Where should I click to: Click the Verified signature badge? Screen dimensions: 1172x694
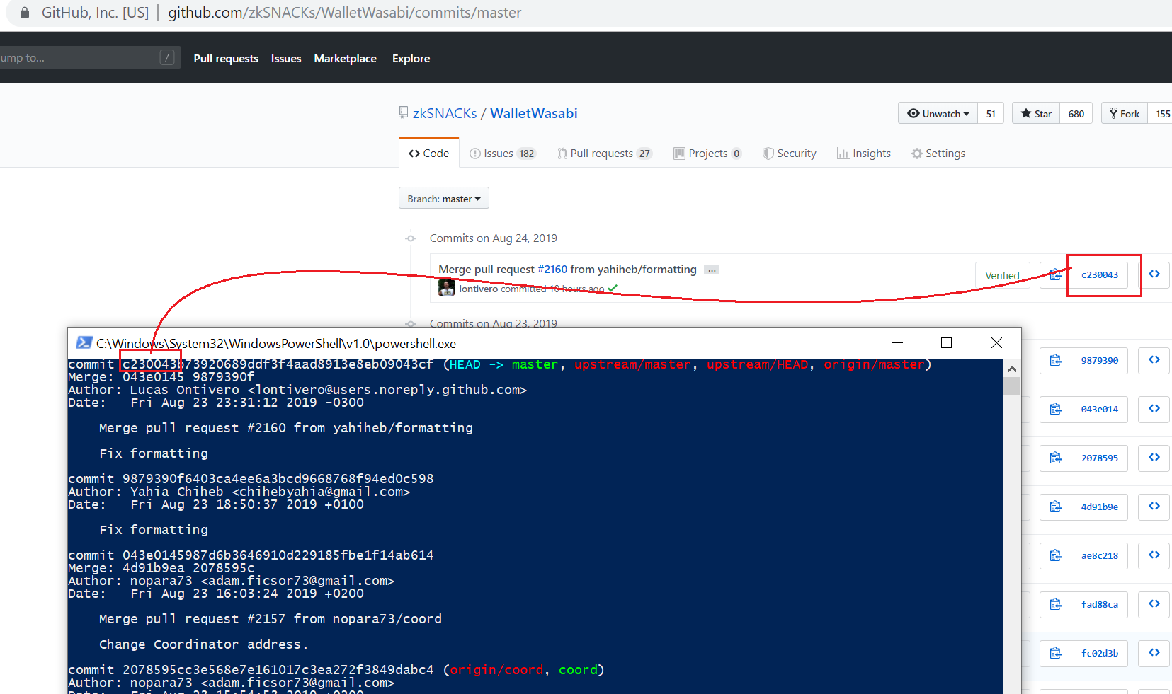tap(1002, 275)
